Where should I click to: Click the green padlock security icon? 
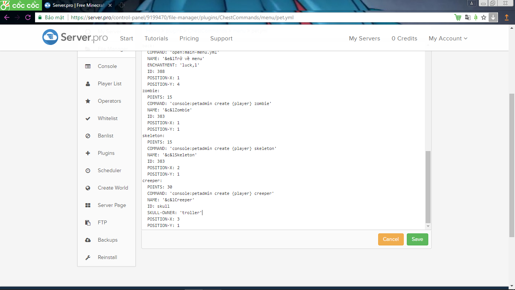pos(39,17)
